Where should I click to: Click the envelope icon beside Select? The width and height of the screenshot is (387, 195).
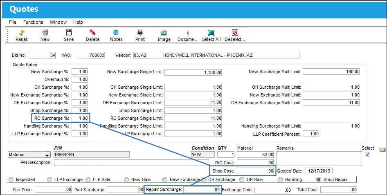click(x=382, y=149)
